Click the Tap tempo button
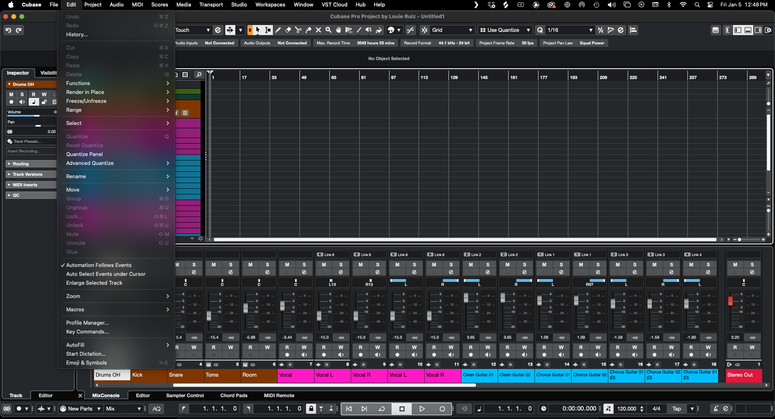The width and height of the screenshot is (775, 419). tap(677, 409)
